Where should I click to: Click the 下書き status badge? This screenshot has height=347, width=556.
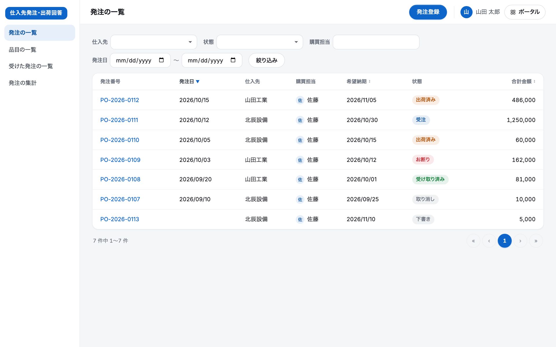(x=423, y=219)
